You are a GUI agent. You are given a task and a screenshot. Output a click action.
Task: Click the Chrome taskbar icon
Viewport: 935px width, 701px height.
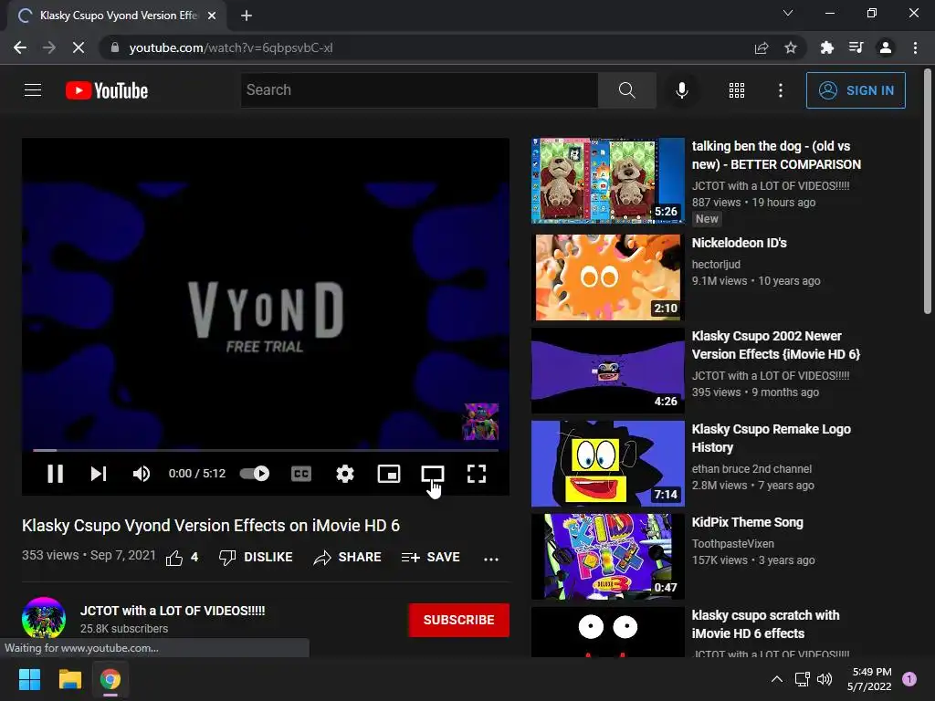tap(110, 679)
